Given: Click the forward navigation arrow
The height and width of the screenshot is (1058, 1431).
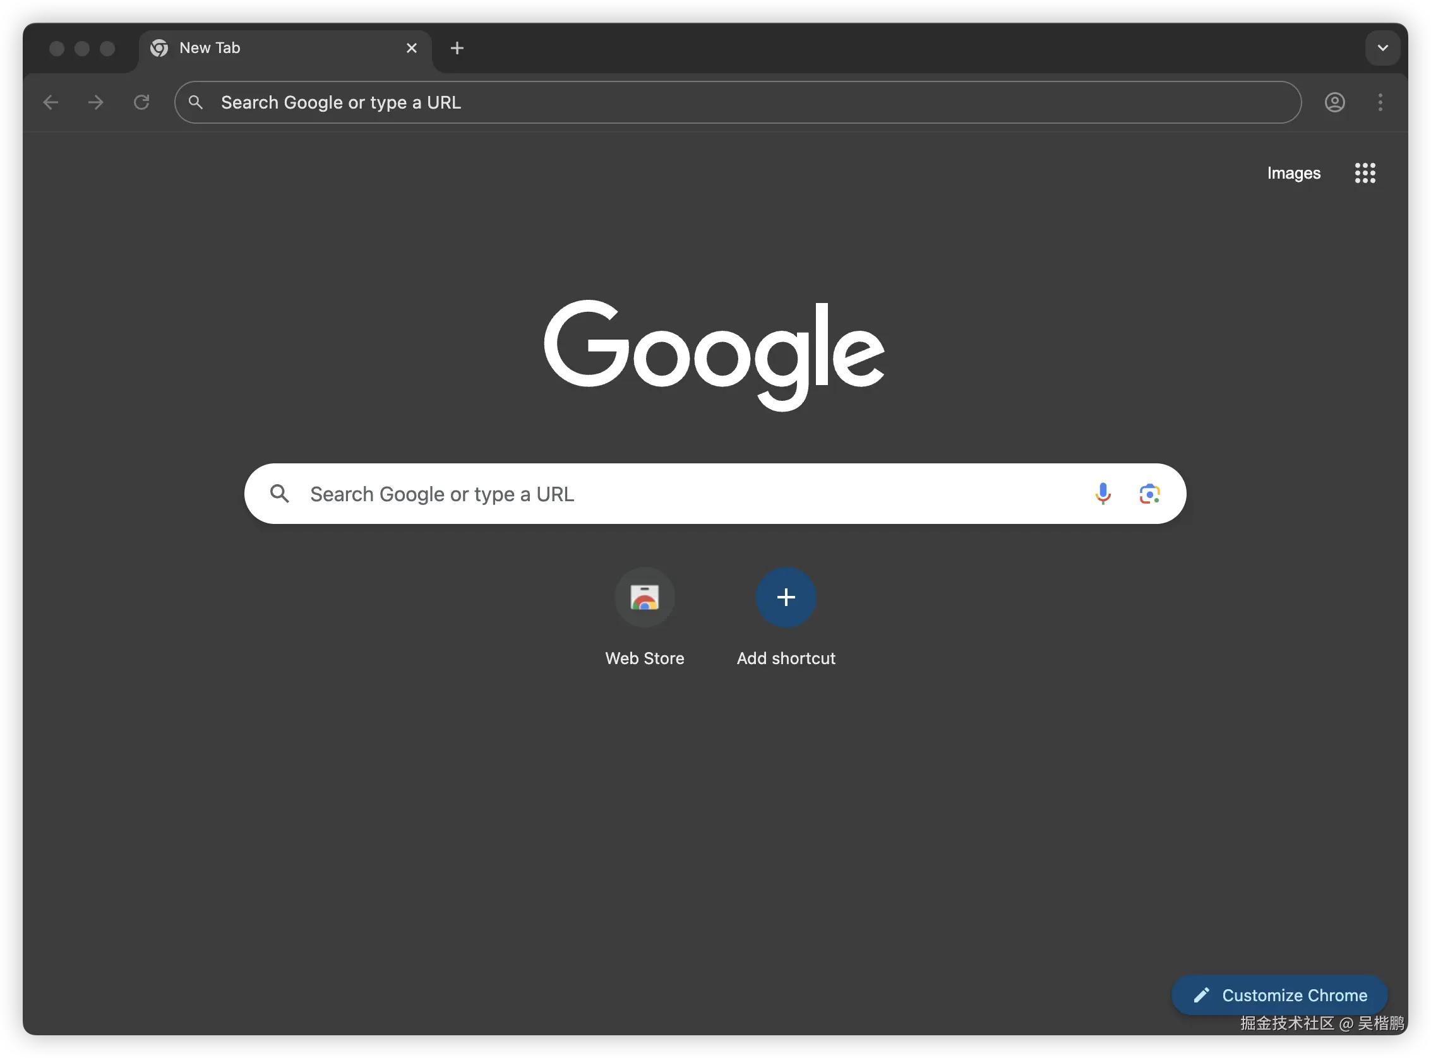Looking at the screenshot, I should [x=95, y=102].
